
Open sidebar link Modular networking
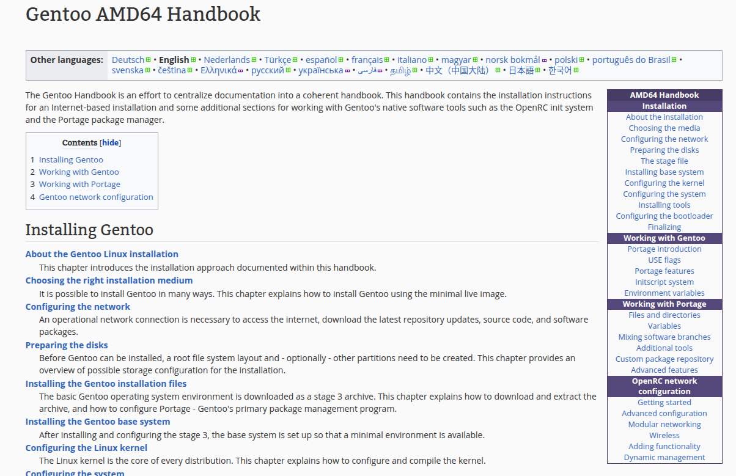664,424
